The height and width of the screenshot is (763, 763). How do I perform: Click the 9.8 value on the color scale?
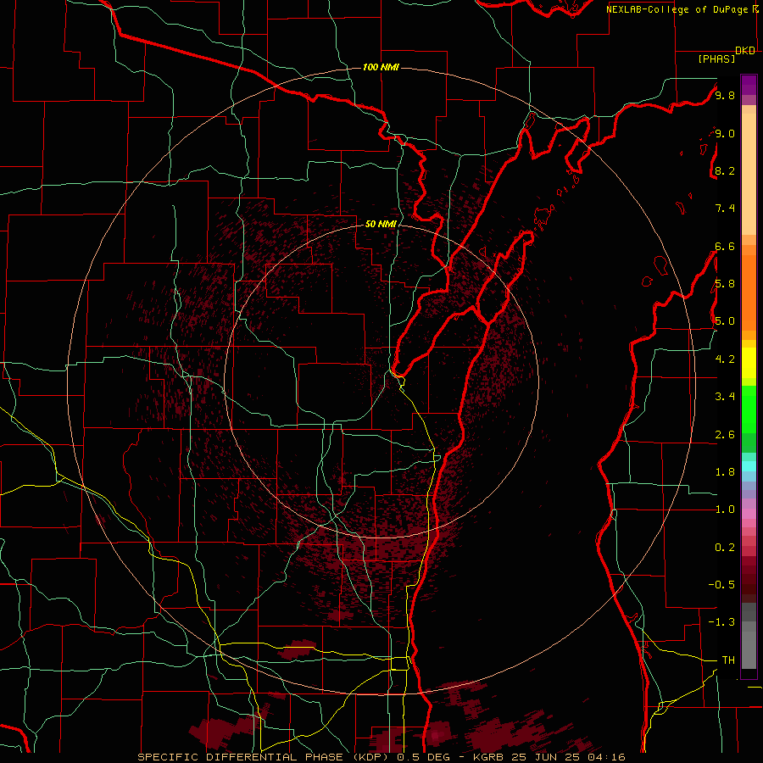click(725, 95)
